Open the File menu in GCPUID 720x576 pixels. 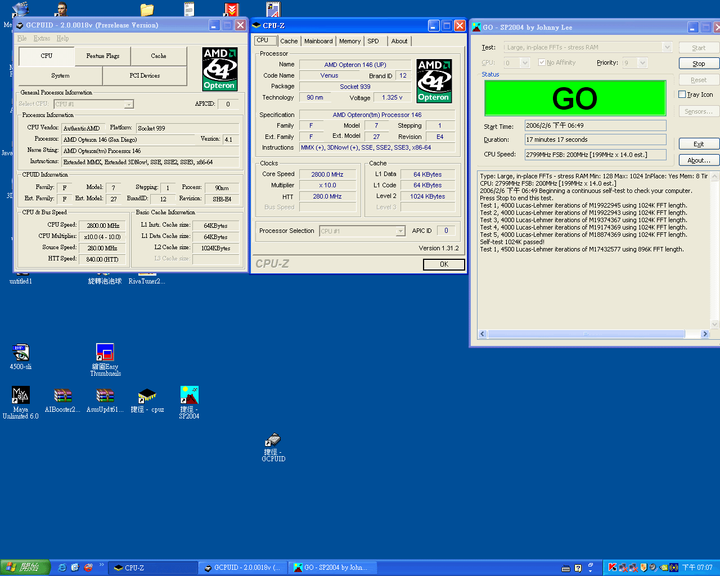pos(22,38)
